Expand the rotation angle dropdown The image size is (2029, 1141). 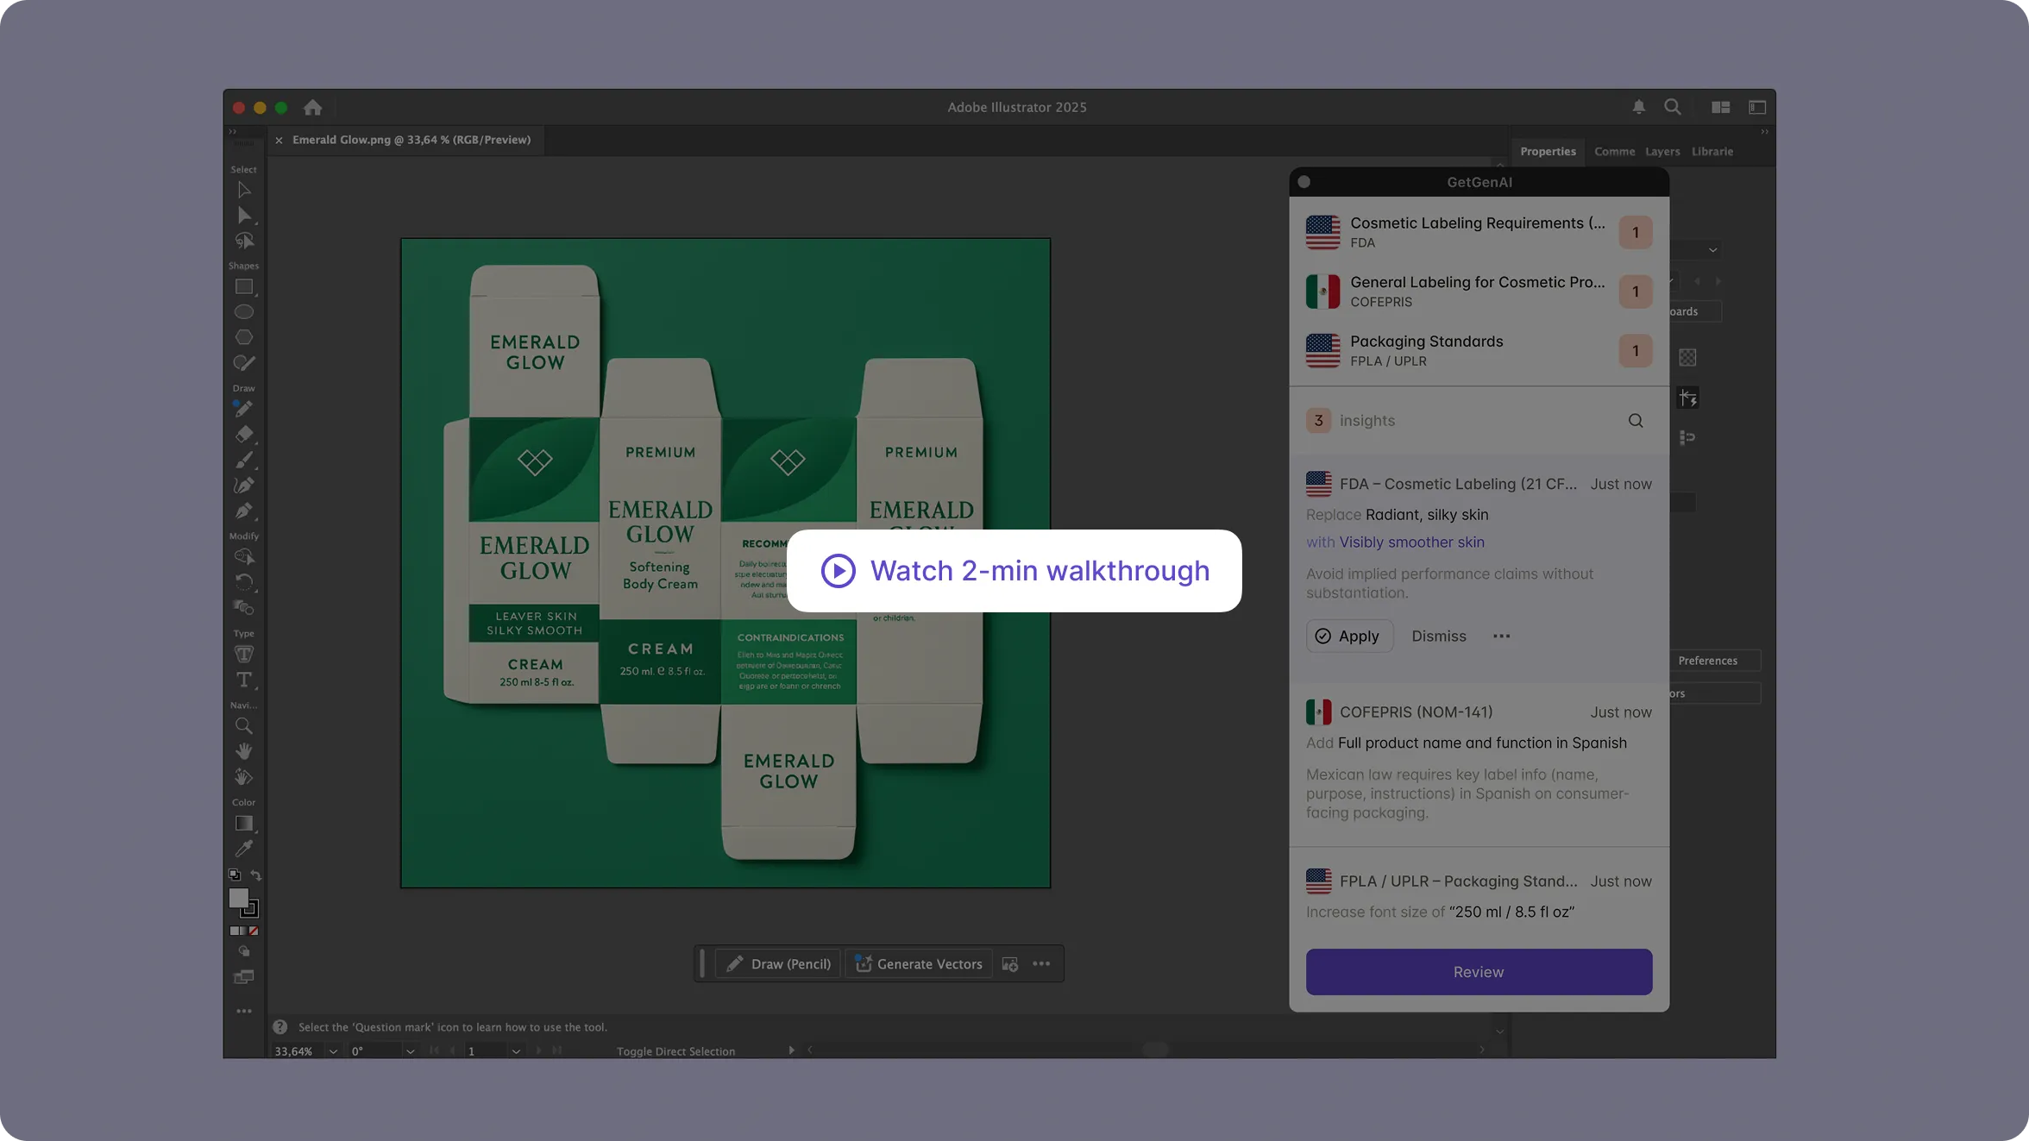(x=410, y=1051)
